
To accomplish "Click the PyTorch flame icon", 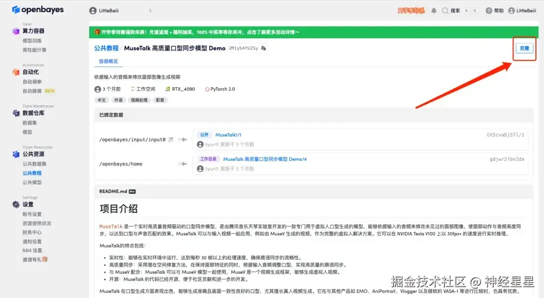I will pyautogui.click(x=207, y=89).
